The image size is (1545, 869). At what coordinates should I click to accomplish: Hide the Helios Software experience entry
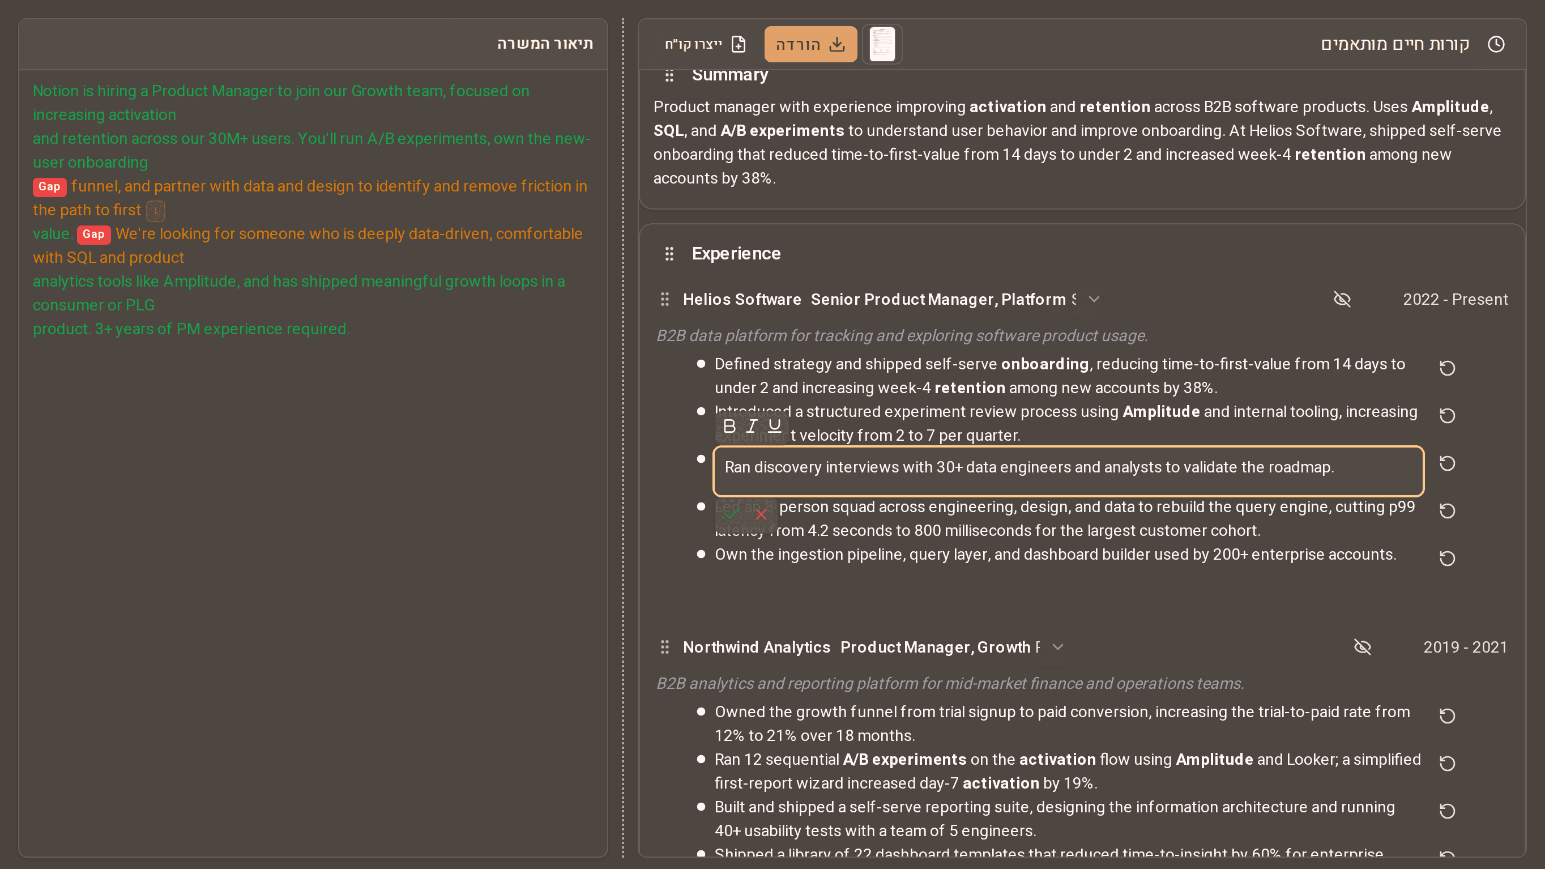(1342, 299)
